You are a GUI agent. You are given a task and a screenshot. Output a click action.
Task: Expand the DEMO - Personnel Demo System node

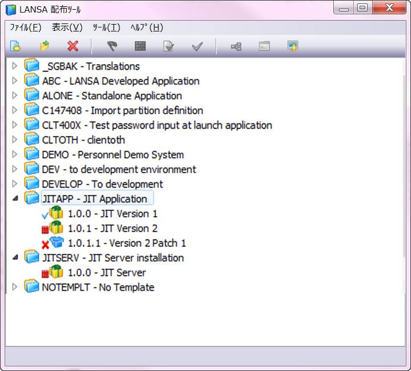[15, 154]
